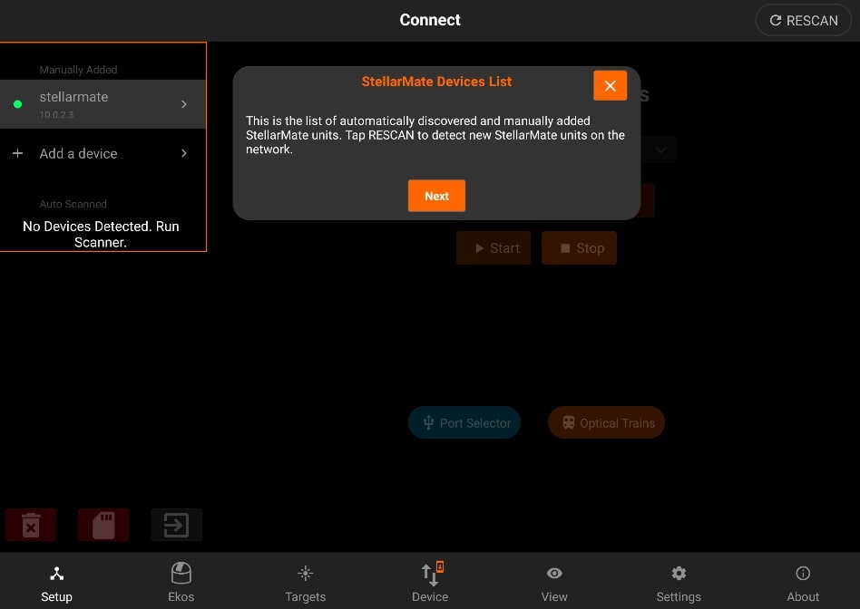
Task: Click Next in the tutorial dialog
Action: pyautogui.click(x=436, y=196)
